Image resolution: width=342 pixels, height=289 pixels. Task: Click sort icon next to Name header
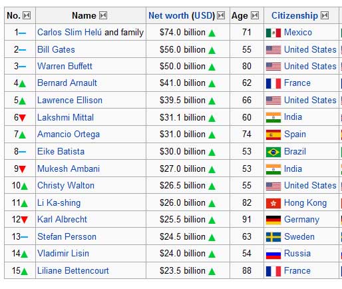click(x=103, y=15)
